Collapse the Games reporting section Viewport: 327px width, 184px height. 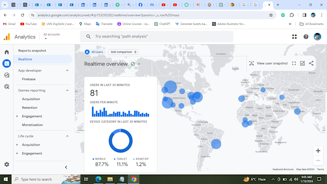pyautogui.click(x=67, y=90)
